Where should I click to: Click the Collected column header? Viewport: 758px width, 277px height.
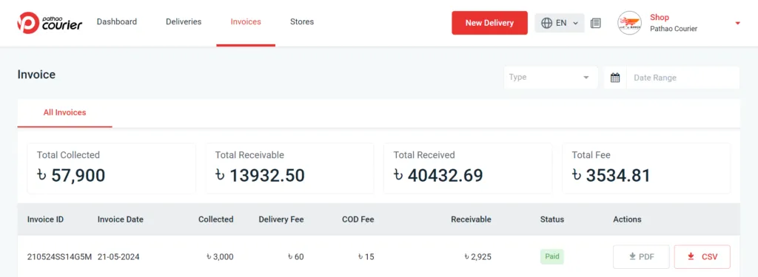(x=215, y=219)
